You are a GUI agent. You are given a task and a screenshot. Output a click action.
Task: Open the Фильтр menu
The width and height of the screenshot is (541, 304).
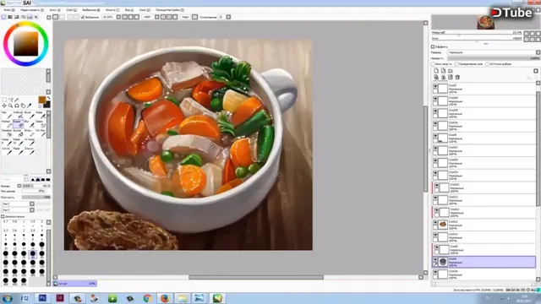pyautogui.click(x=112, y=10)
